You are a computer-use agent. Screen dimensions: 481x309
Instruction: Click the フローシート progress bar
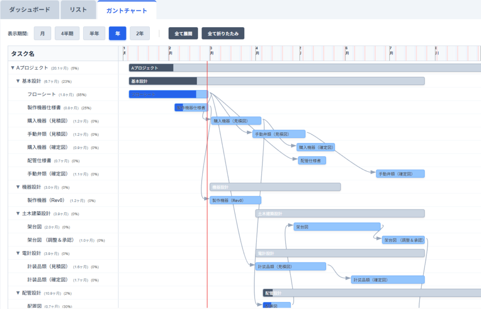[x=168, y=94]
